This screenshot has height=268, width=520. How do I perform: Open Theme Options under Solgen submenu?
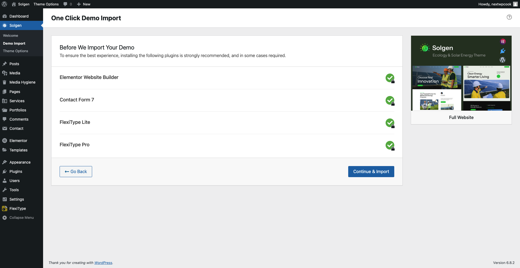[15, 51]
